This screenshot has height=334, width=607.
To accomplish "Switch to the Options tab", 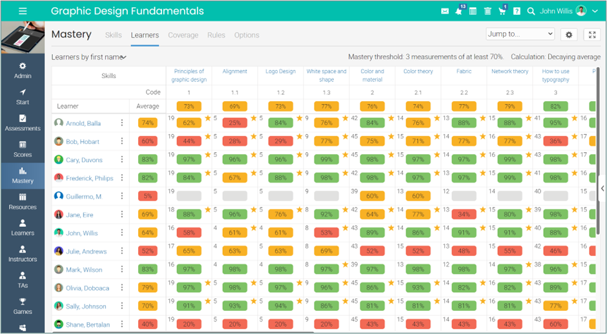I will coord(247,35).
